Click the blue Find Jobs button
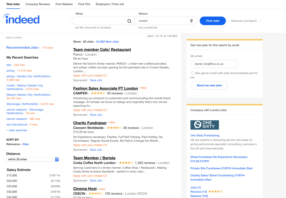The height and width of the screenshot is (198, 286). 213,21
